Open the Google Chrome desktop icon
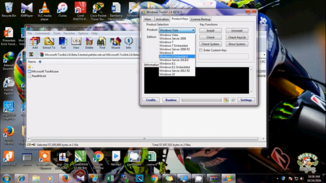 click(x=98, y=160)
